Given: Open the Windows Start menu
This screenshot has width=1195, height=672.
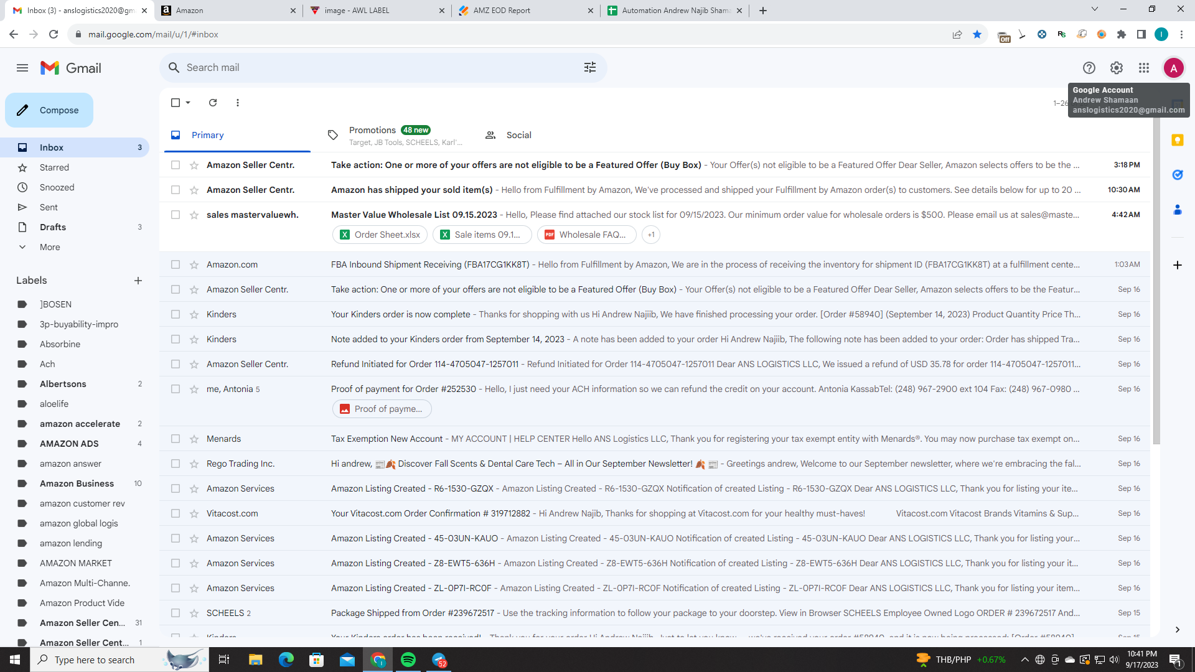Looking at the screenshot, I should (15, 660).
